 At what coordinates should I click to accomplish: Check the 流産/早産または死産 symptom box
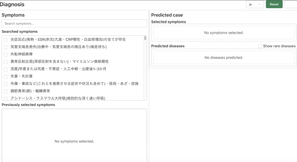tap(5, 69)
